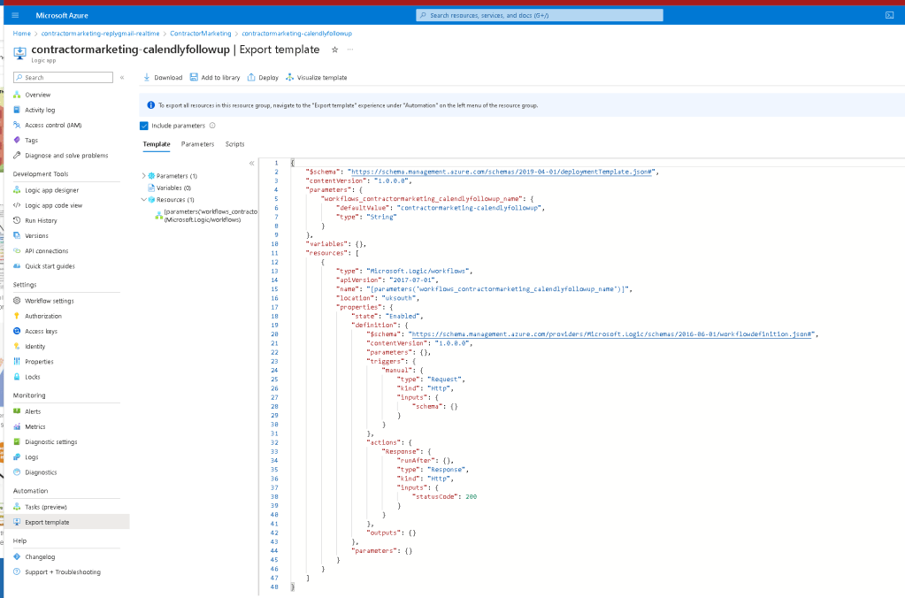Open Logic app code view
The height and width of the screenshot is (598, 905).
53,205
